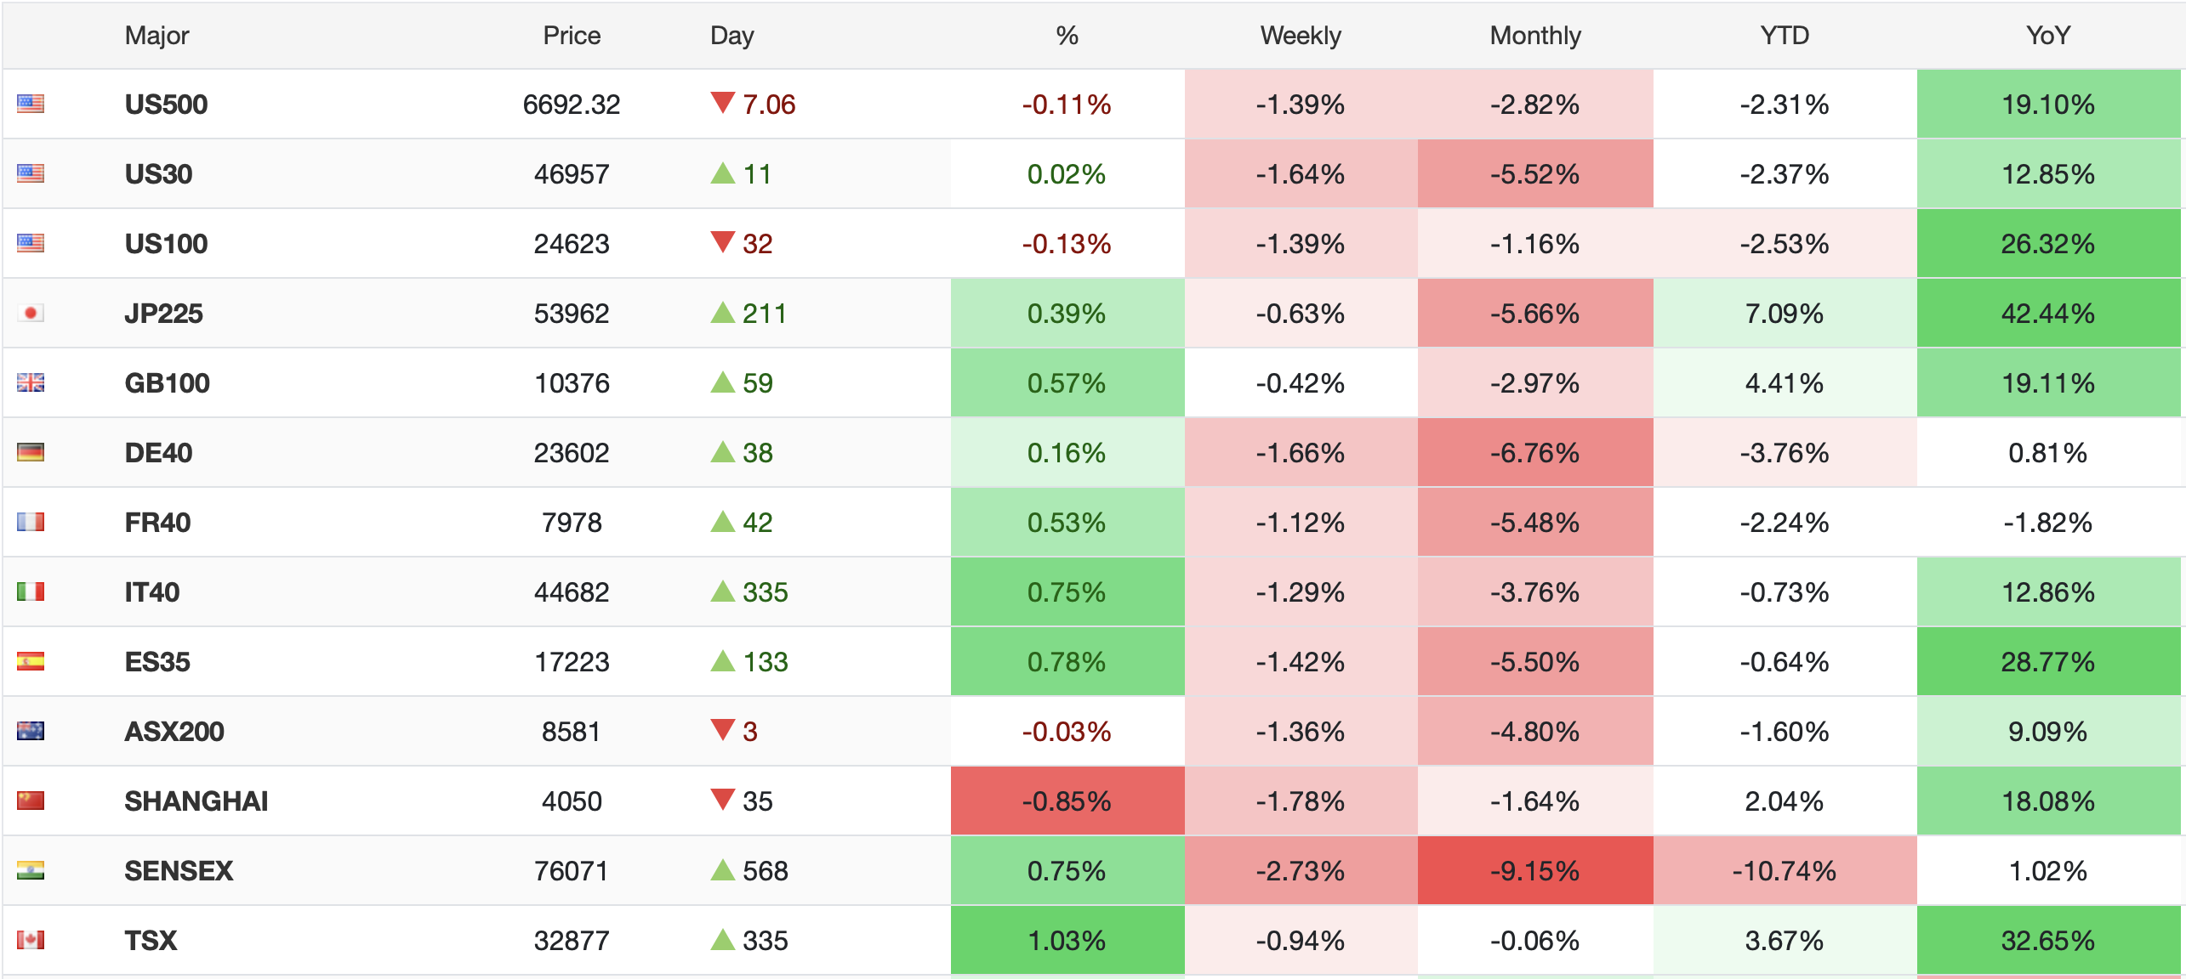Click the Price column header

572,36
